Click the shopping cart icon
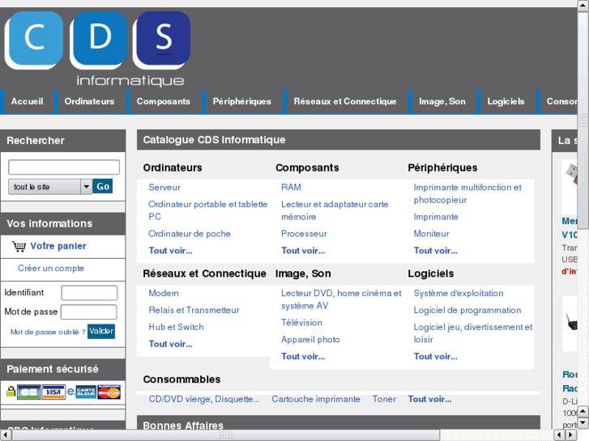The width and height of the screenshot is (589, 441). [x=19, y=246]
